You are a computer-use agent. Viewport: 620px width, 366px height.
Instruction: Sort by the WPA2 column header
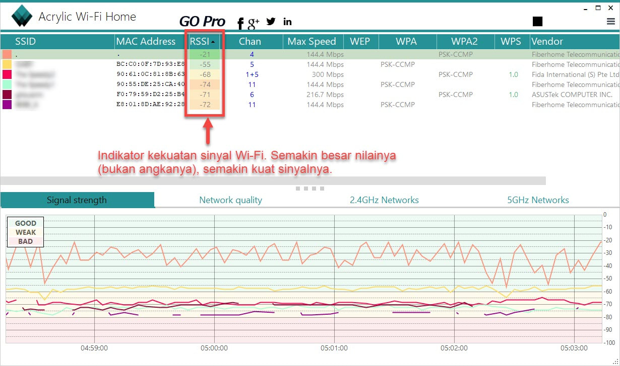tap(465, 41)
